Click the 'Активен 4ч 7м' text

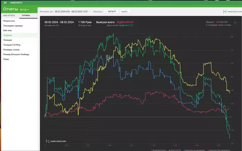point(52,26)
